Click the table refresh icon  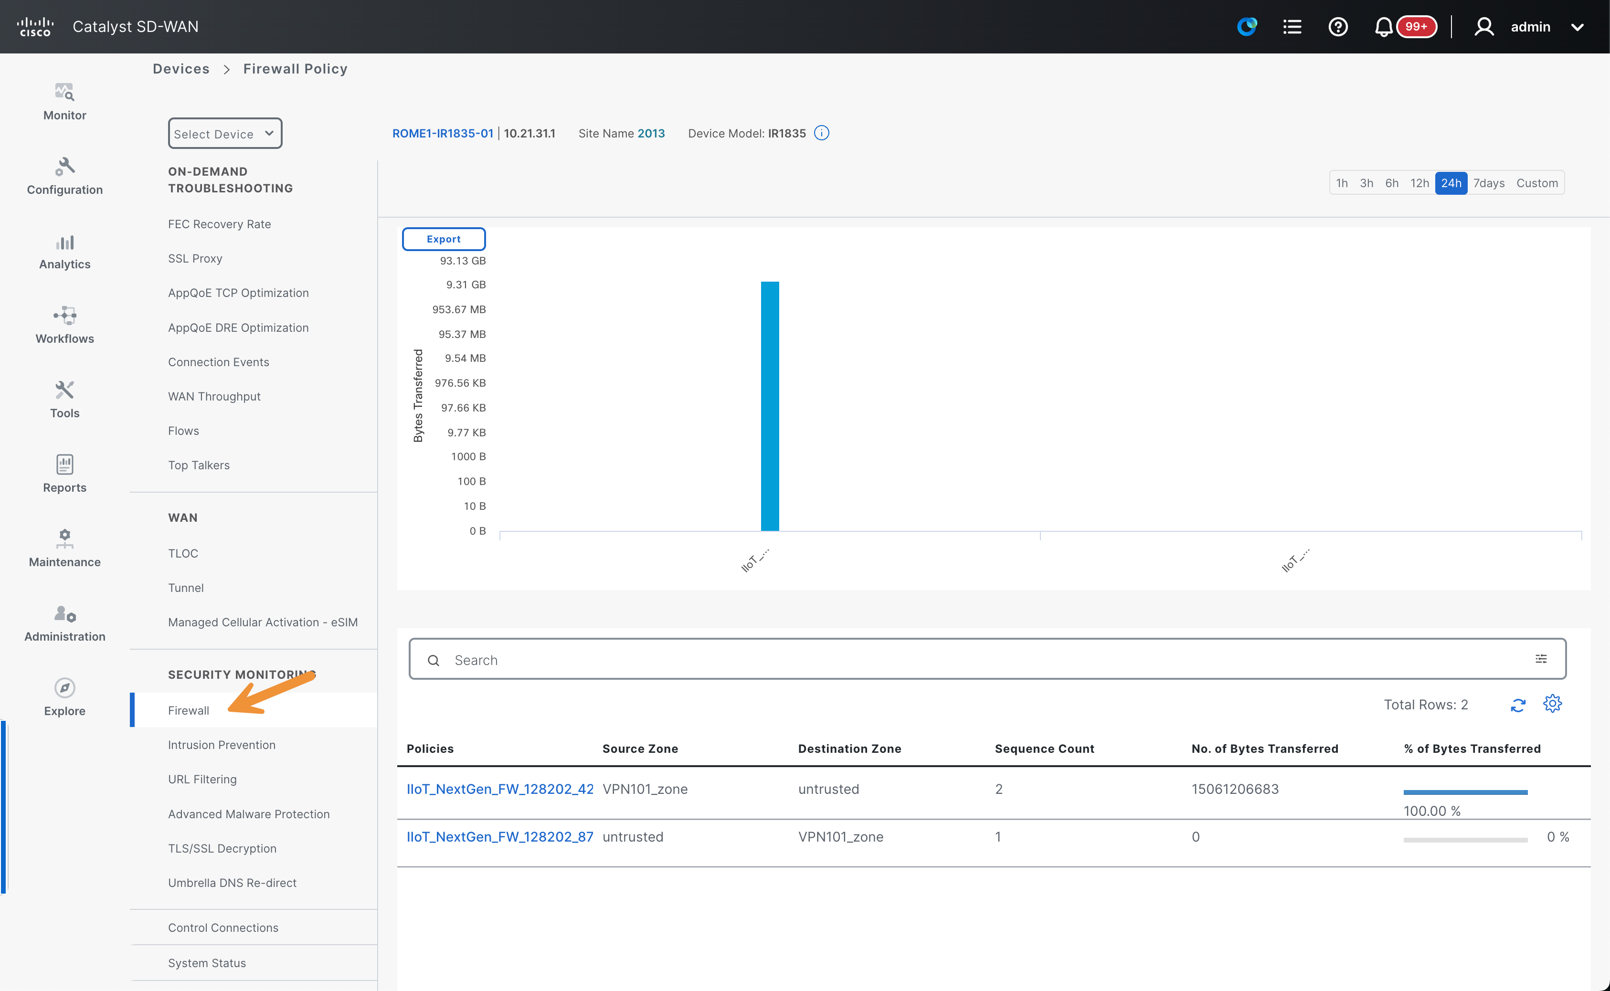coord(1518,705)
